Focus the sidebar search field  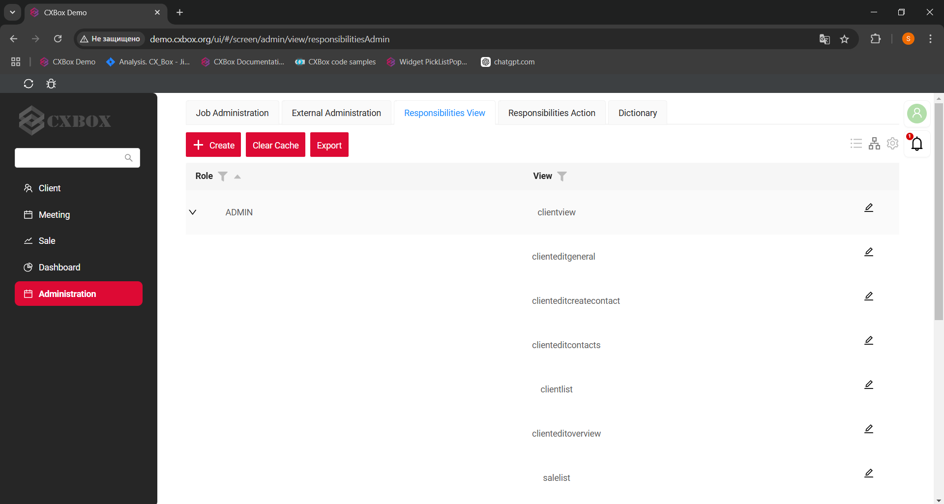point(77,158)
